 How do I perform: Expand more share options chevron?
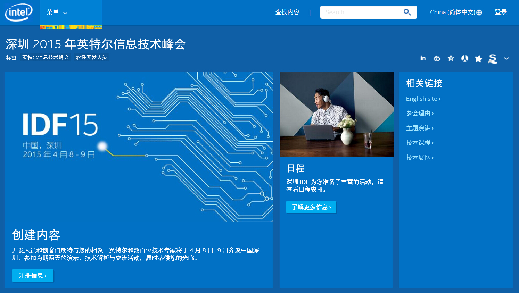click(x=506, y=59)
